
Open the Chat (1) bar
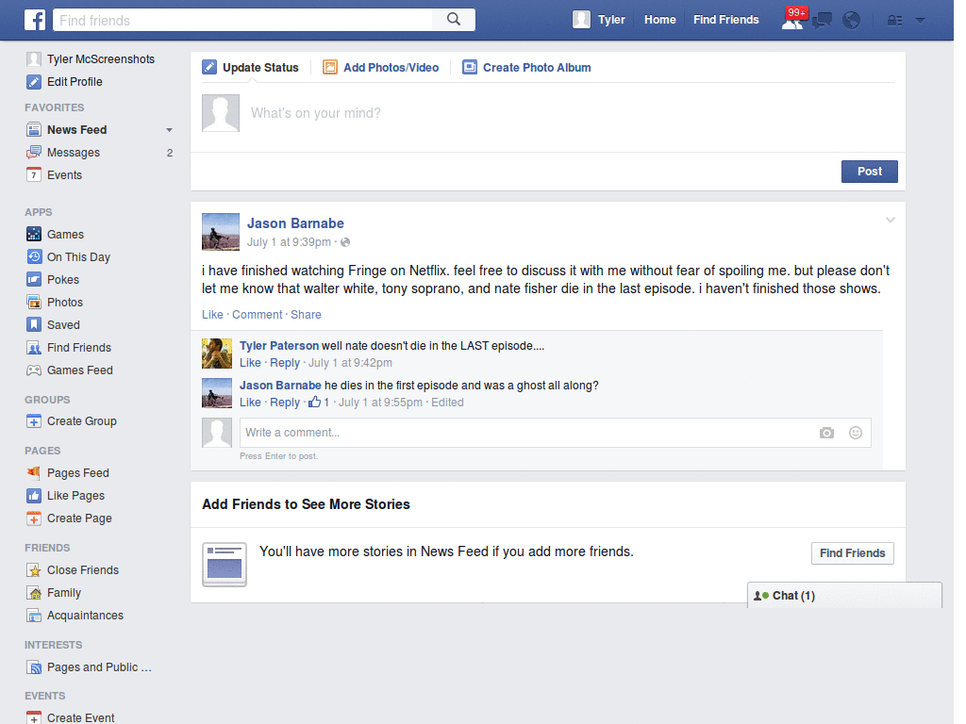(x=844, y=596)
